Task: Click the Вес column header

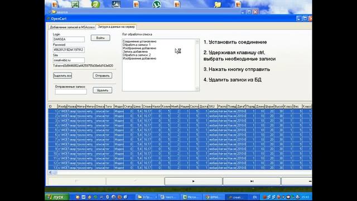Action: tap(297, 107)
